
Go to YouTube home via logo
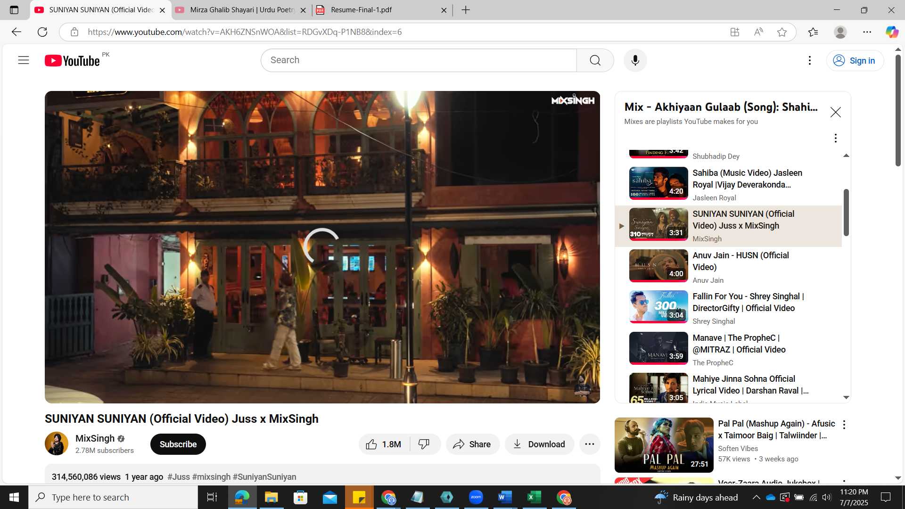pyautogui.click(x=72, y=60)
